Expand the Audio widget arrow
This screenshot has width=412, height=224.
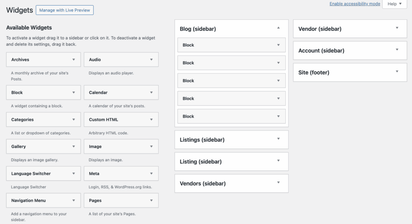(151, 60)
